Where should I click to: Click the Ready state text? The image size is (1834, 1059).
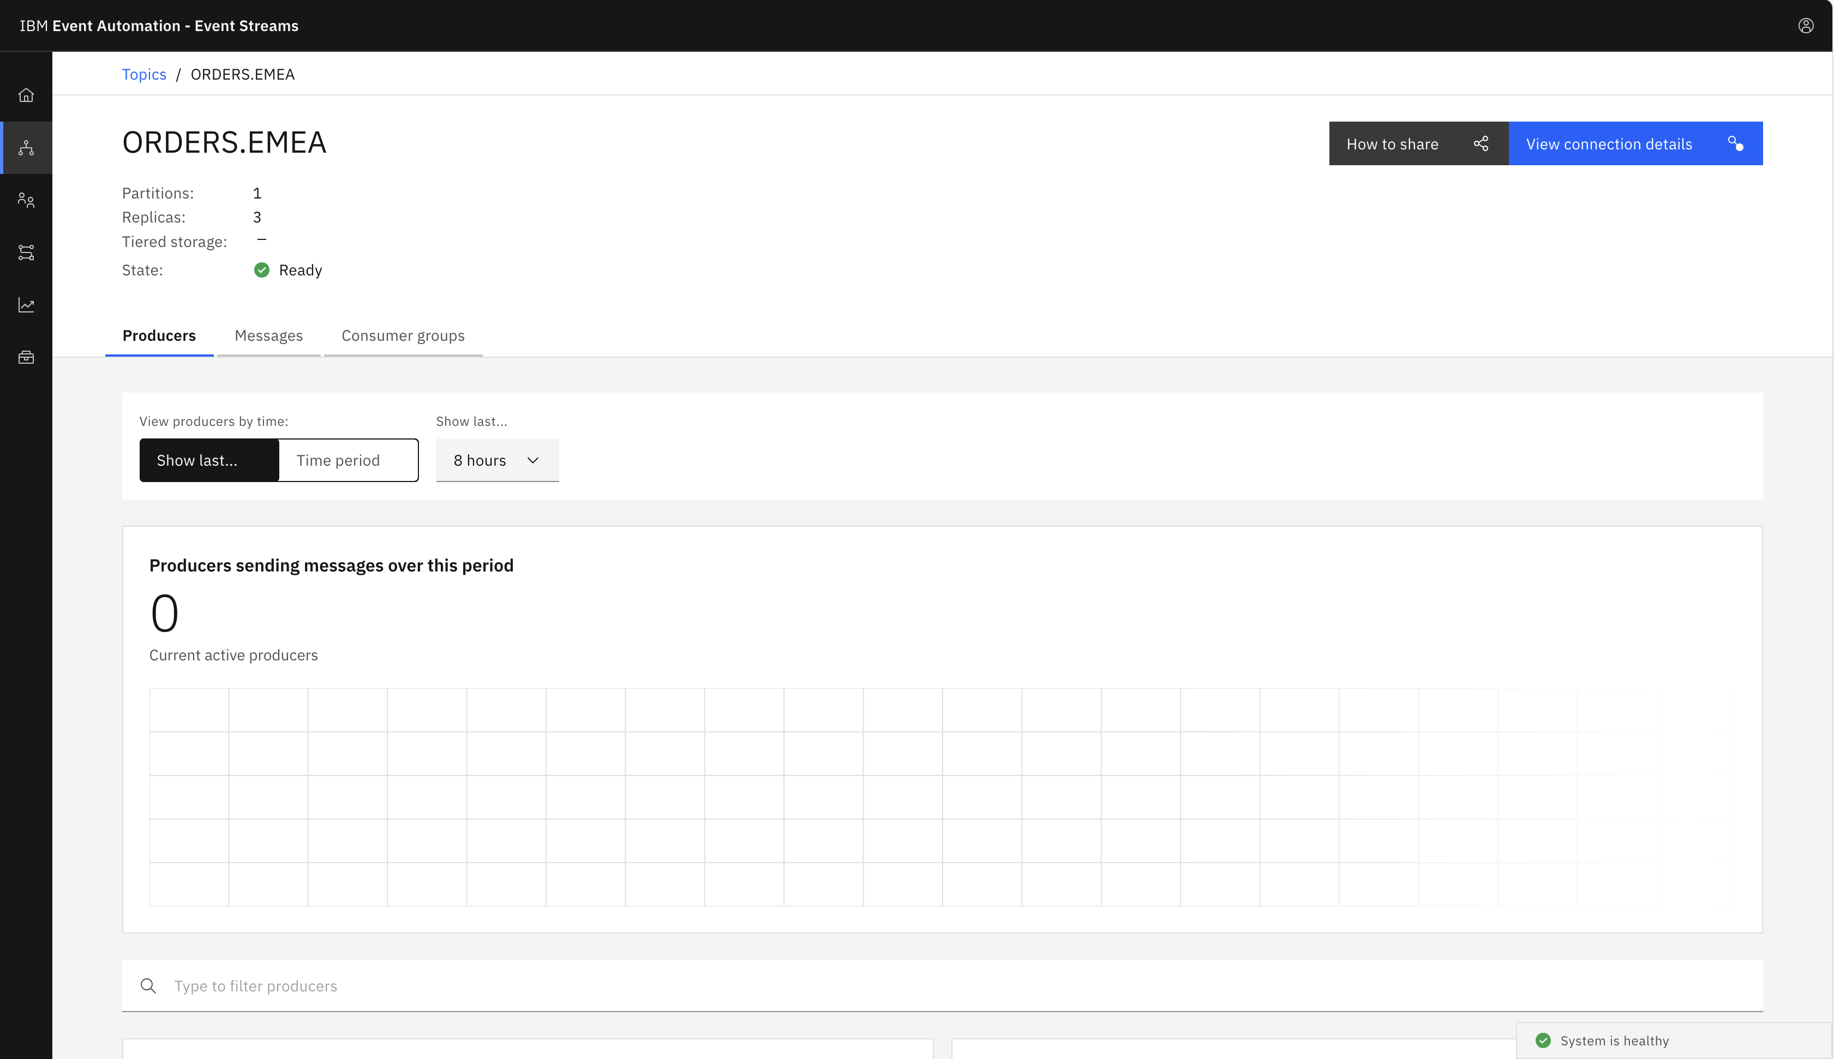coord(301,270)
